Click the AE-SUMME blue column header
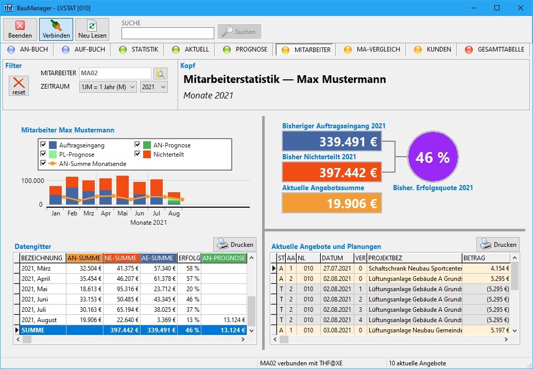The height and width of the screenshot is (369, 533). tap(159, 258)
